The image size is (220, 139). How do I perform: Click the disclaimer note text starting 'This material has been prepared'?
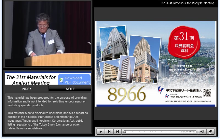(x=47, y=101)
